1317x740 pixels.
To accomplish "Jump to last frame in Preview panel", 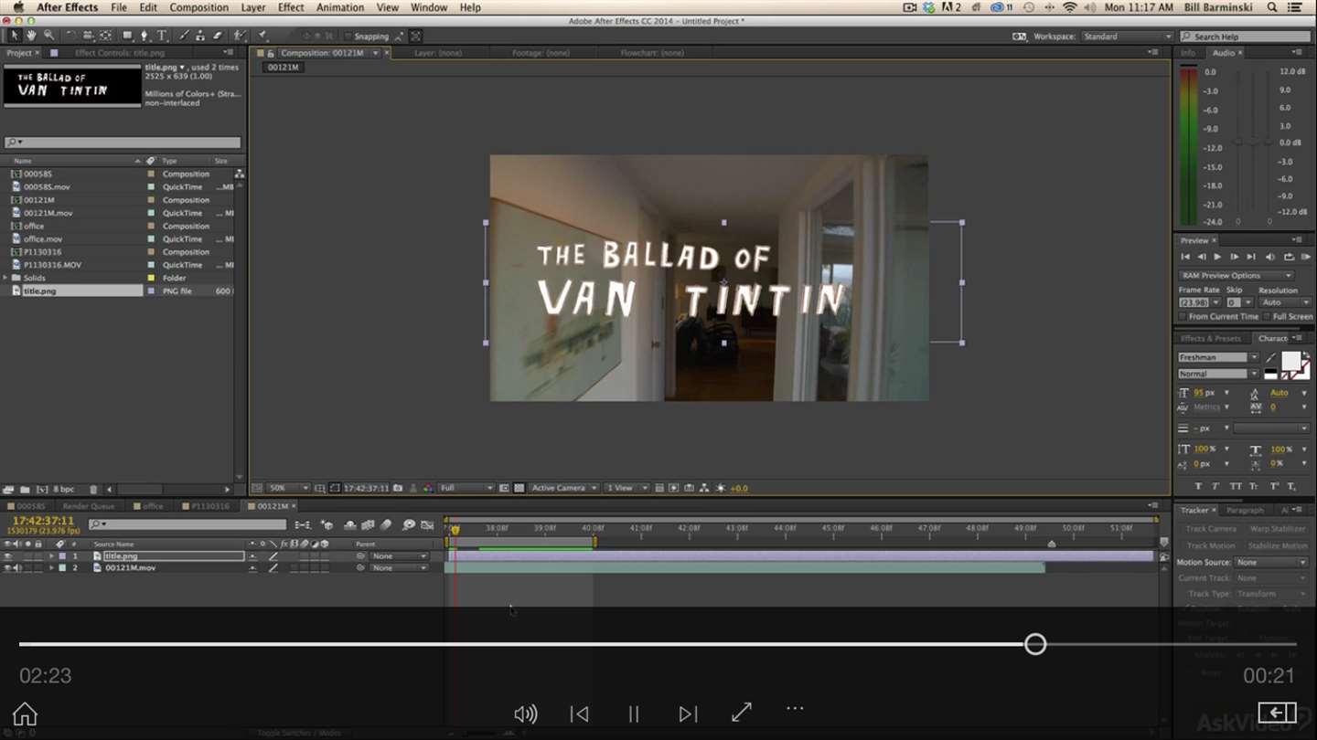I will (1251, 257).
